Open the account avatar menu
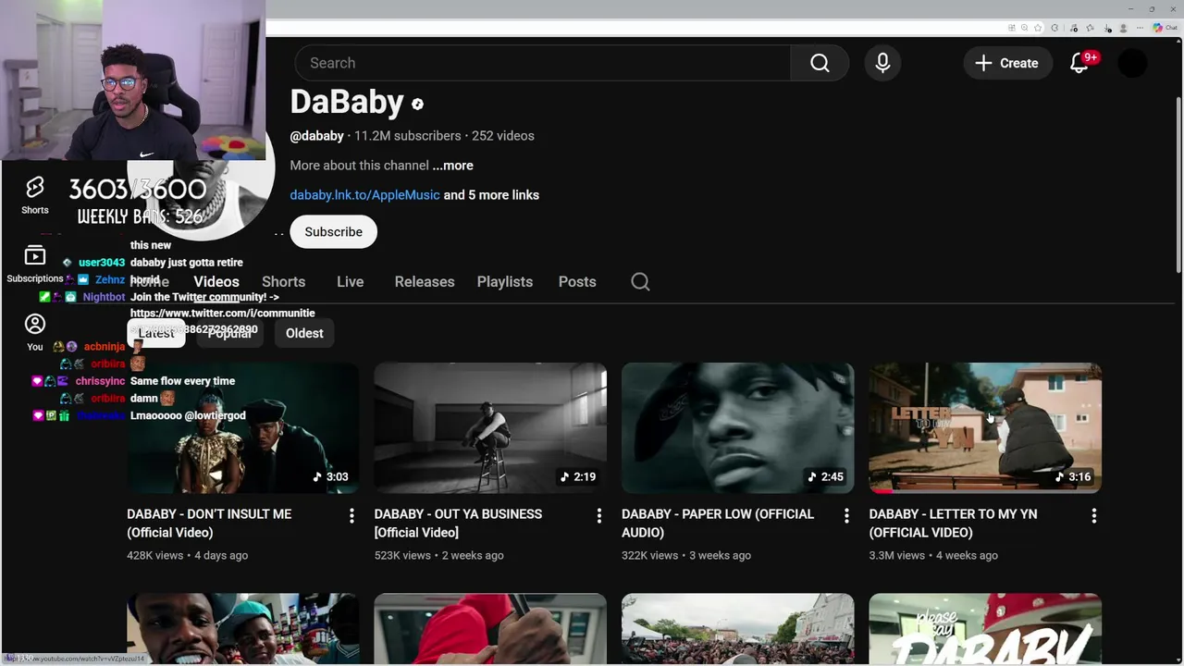This screenshot has height=666, width=1184. coord(1132,63)
